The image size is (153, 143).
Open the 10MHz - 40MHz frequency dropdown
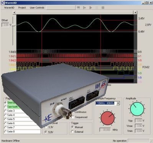click(x=118, y=103)
